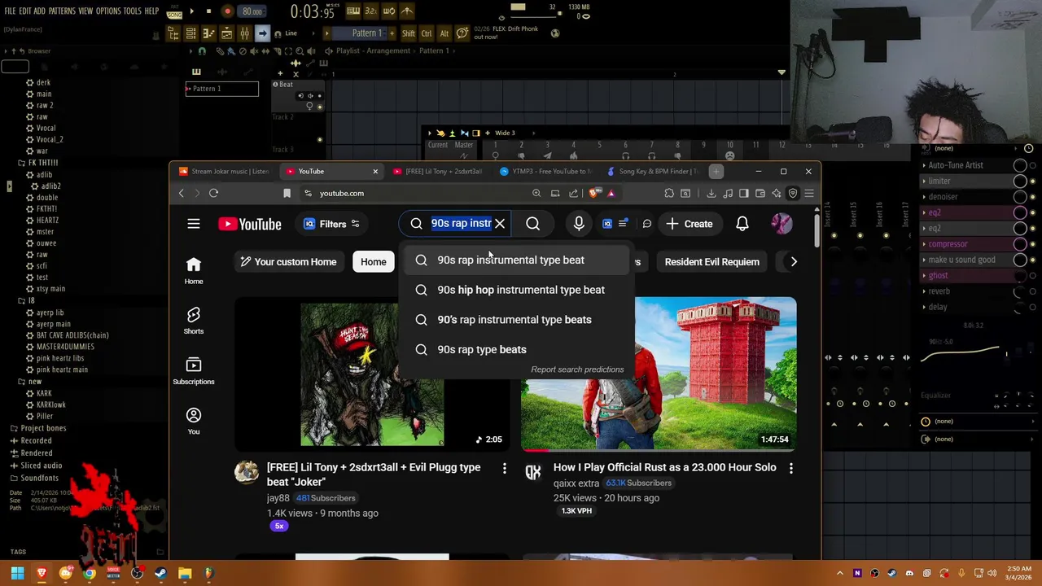Viewport: 1042px width, 586px height.
Task: Click Your custom Home chip
Action: click(x=287, y=262)
